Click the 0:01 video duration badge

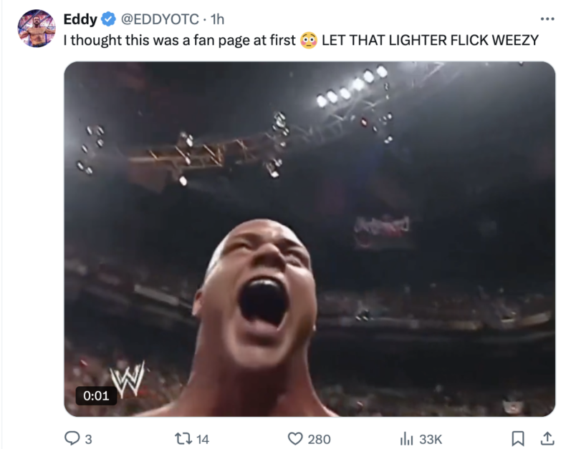pos(96,395)
